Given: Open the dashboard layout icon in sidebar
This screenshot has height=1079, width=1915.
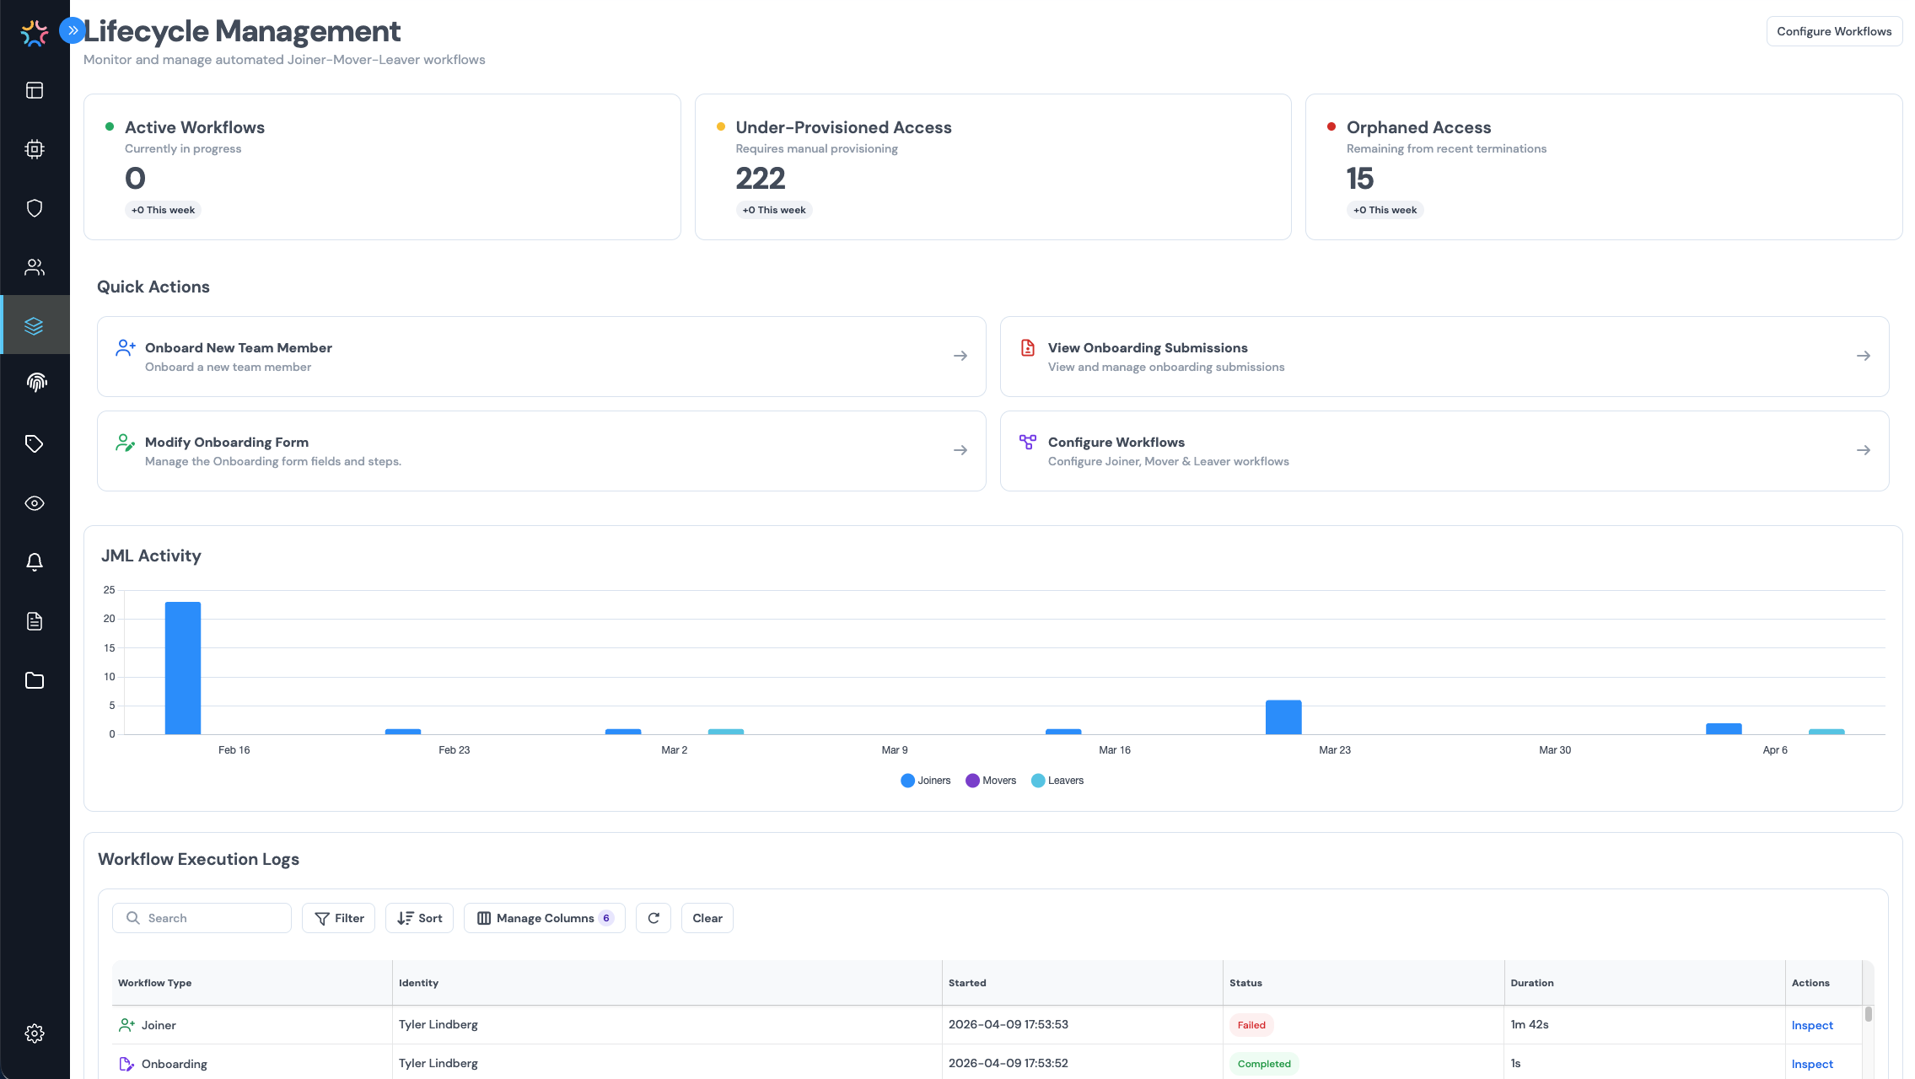Looking at the screenshot, I should pos(35,90).
